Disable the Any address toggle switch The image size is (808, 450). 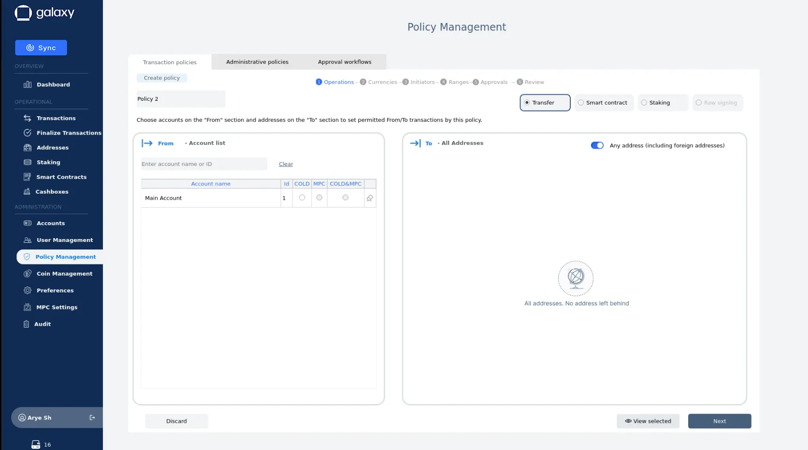point(597,145)
